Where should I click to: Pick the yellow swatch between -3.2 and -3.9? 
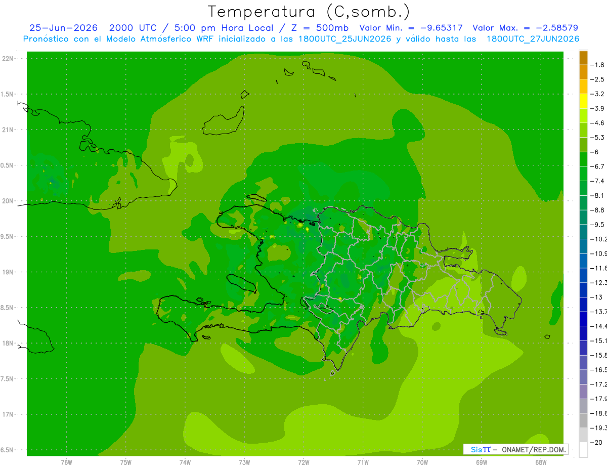click(583, 101)
